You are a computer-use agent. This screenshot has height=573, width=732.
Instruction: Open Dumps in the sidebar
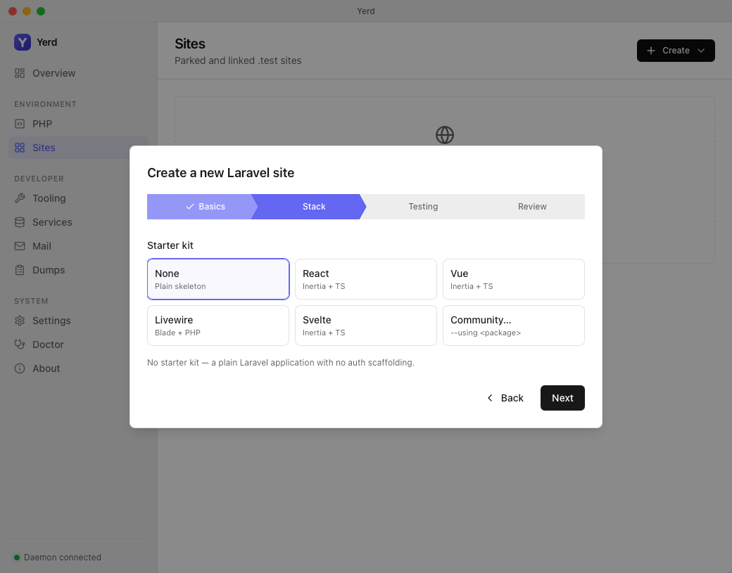(78, 270)
